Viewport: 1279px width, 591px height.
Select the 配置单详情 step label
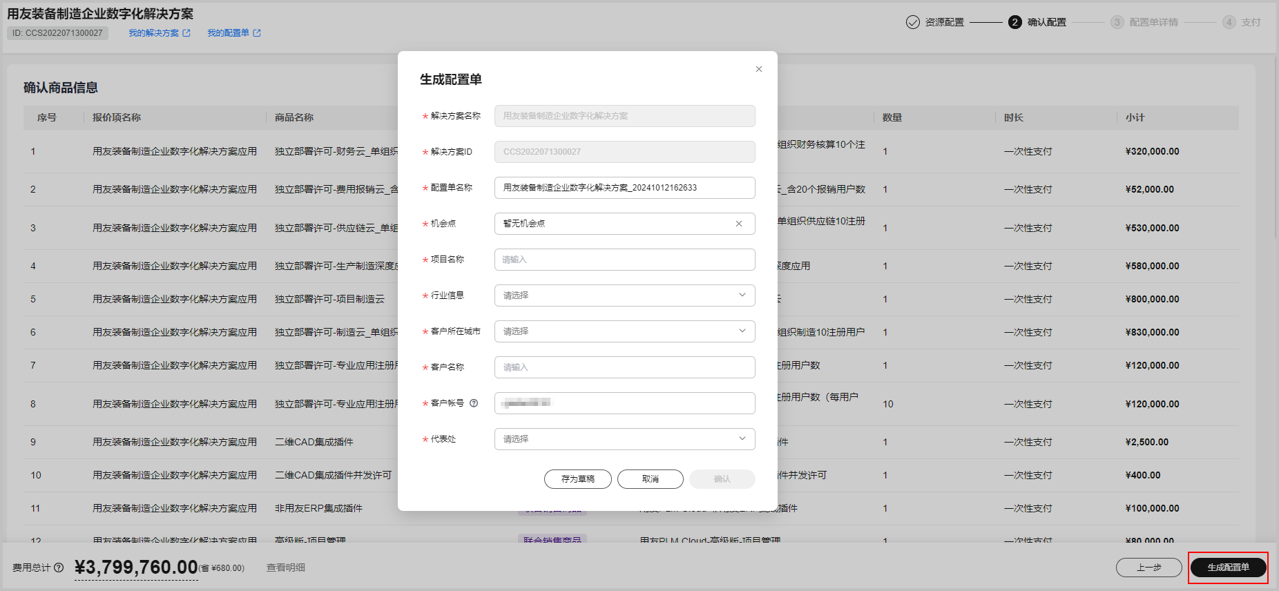[1154, 22]
